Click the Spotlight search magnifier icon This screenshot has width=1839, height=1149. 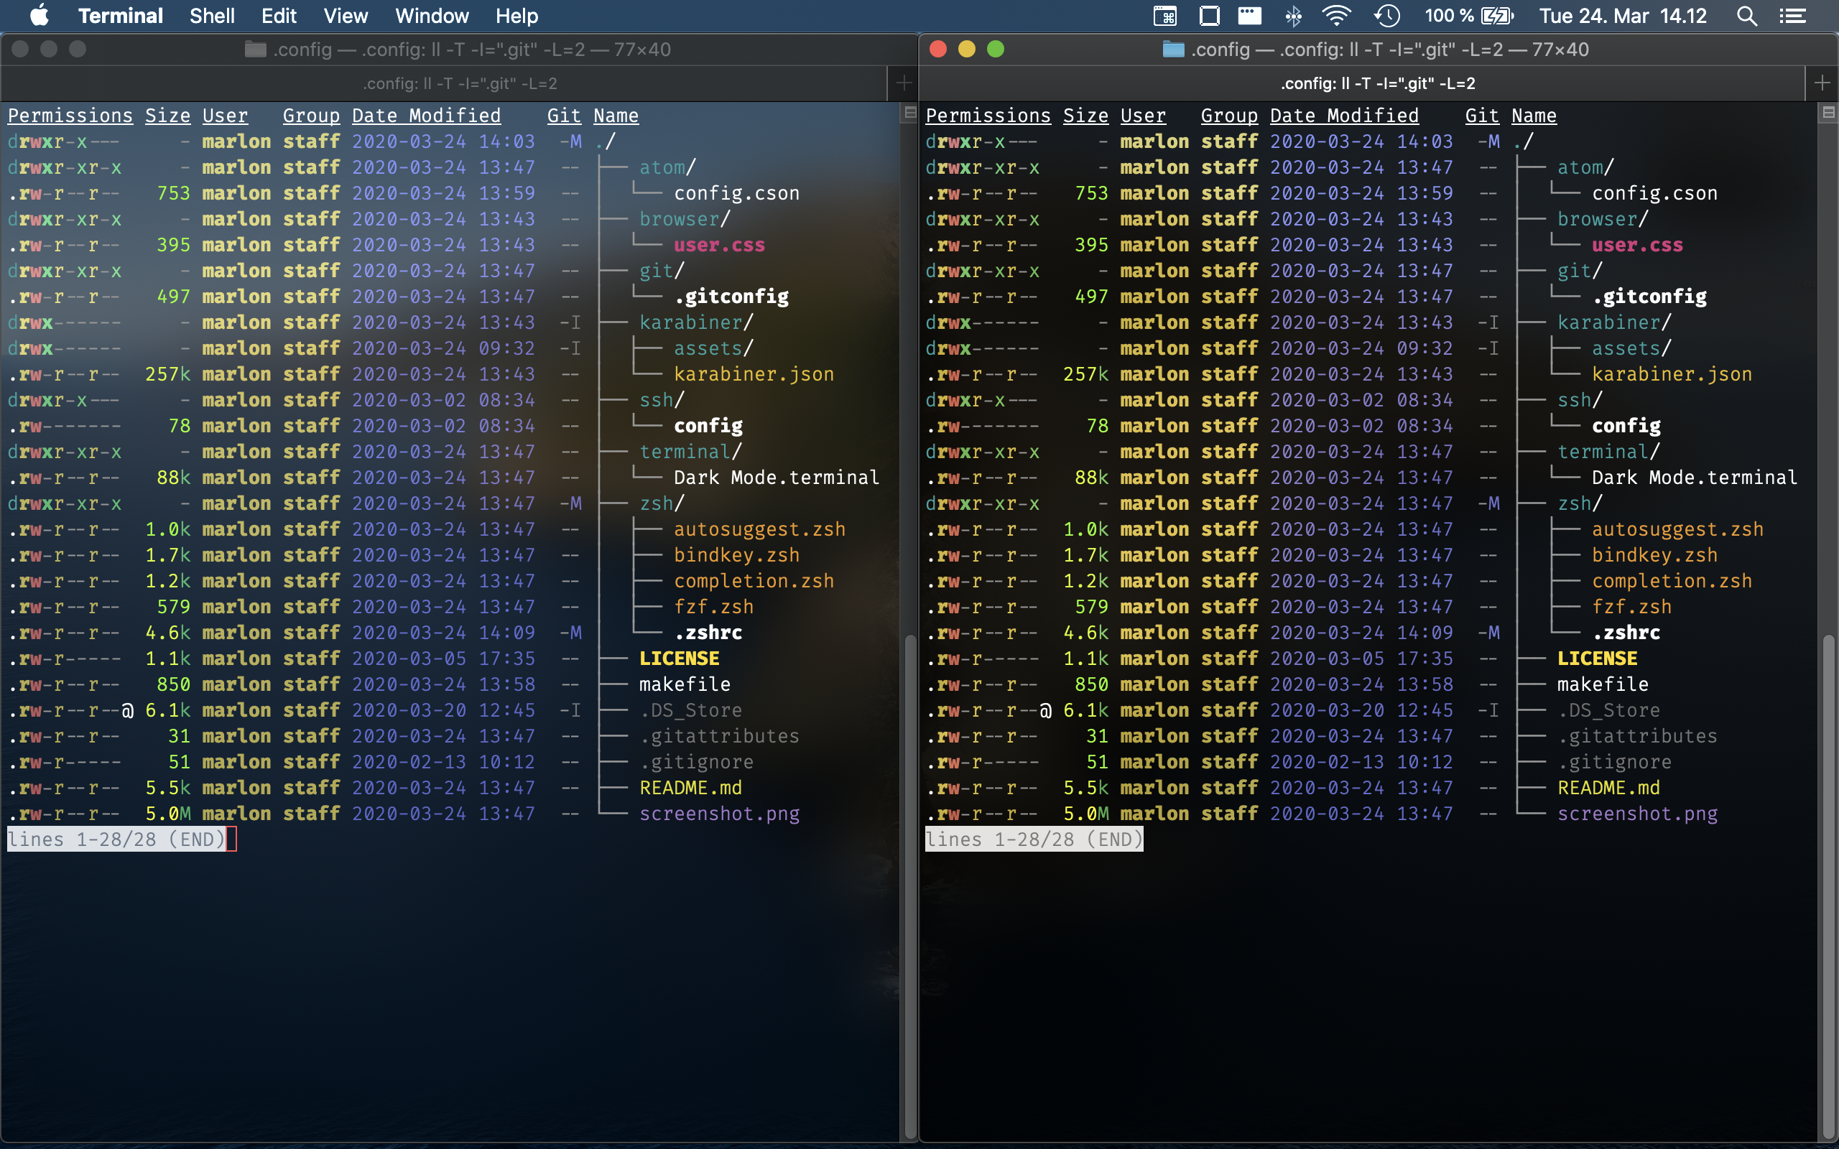[1746, 16]
